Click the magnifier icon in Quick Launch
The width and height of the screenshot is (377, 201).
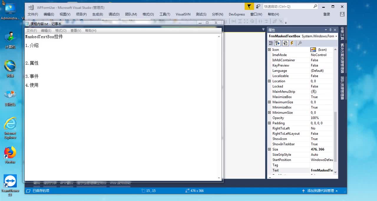click(x=315, y=6)
